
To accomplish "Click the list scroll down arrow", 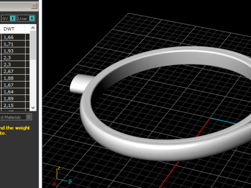I will pos(33,108).
